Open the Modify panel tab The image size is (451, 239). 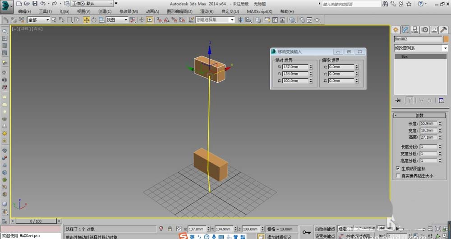point(405,30)
